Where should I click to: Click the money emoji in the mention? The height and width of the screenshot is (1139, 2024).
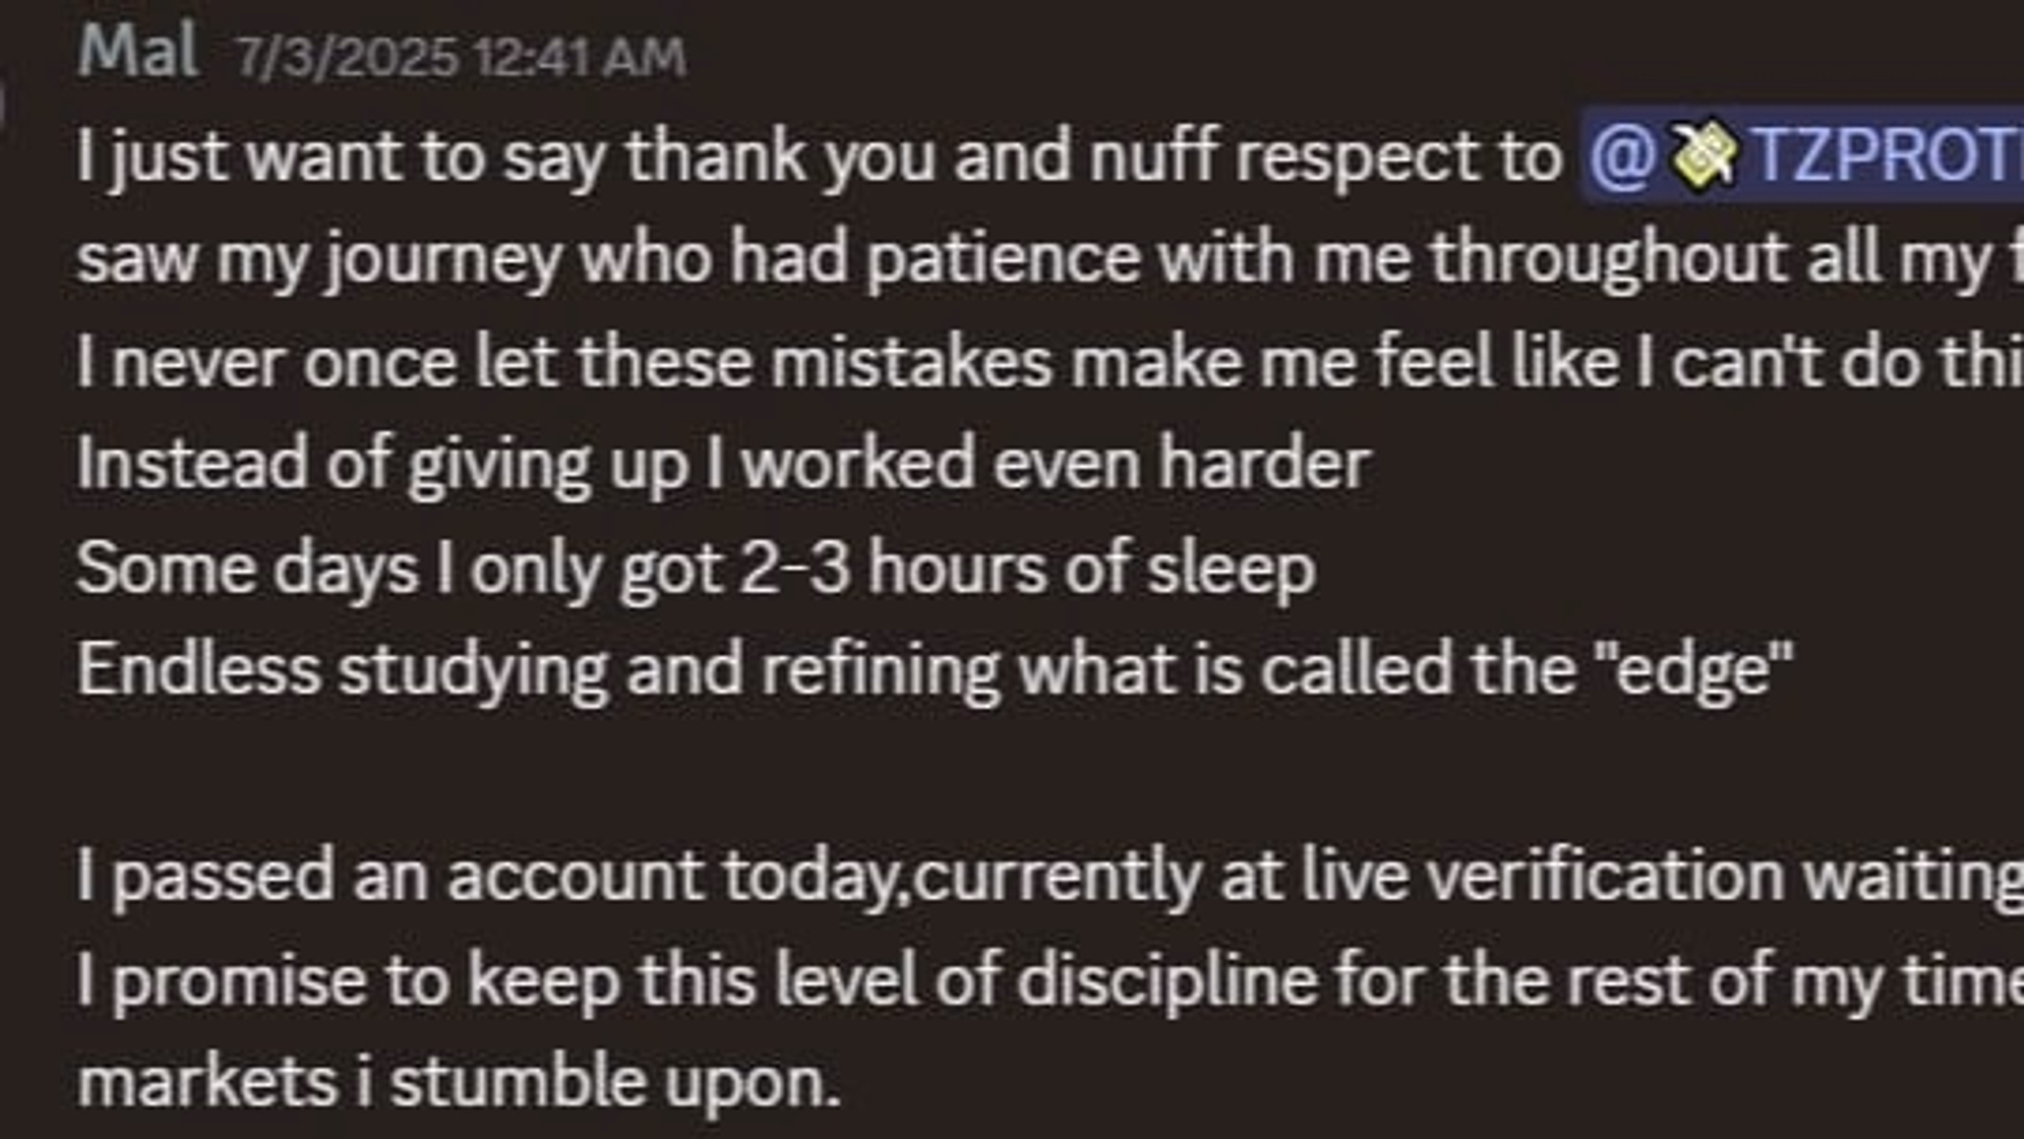click(1702, 152)
